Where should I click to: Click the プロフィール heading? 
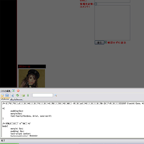click(x=24, y=67)
